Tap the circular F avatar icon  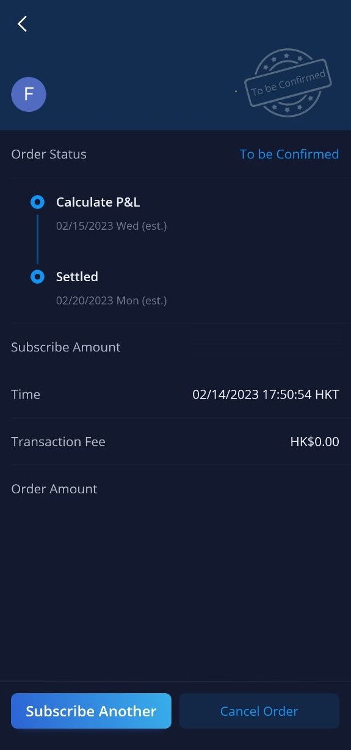[x=29, y=94]
